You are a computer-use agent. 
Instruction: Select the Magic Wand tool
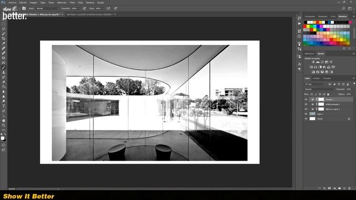click(3, 33)
